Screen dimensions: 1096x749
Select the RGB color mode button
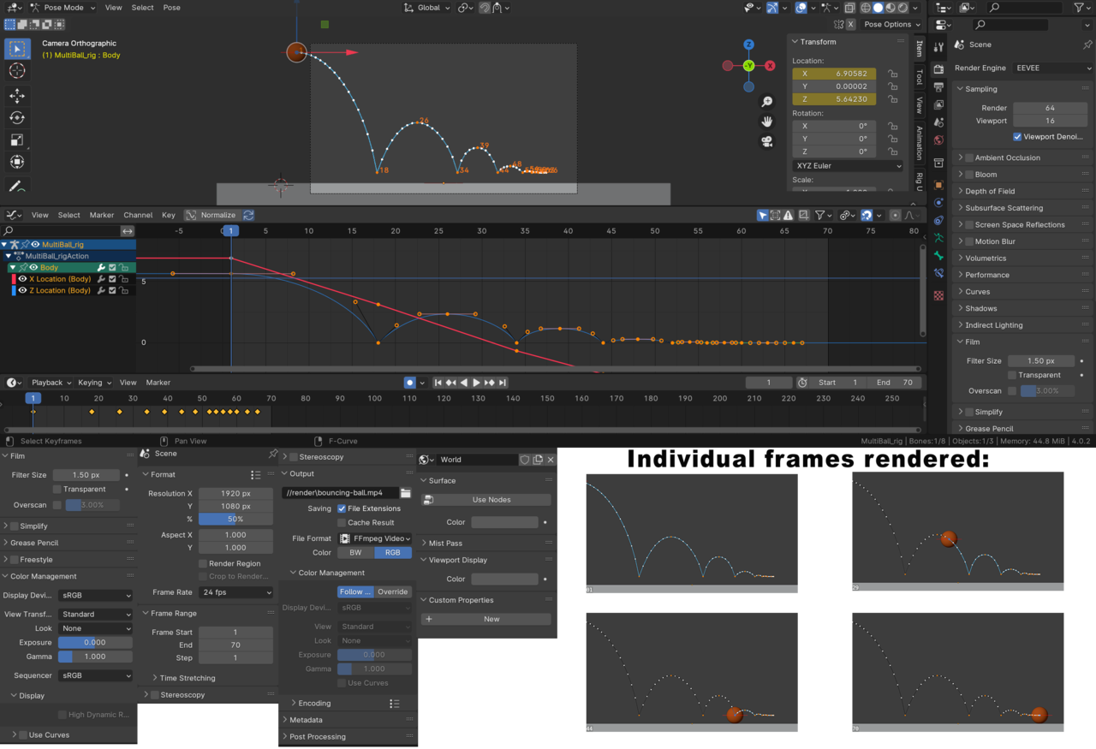393,553
